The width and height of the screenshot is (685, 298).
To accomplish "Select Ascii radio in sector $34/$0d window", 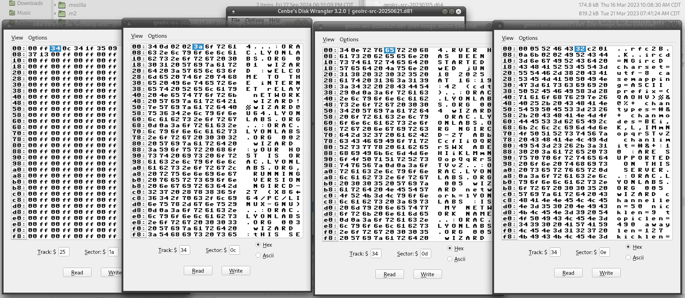I will click(x=450, y=259).
